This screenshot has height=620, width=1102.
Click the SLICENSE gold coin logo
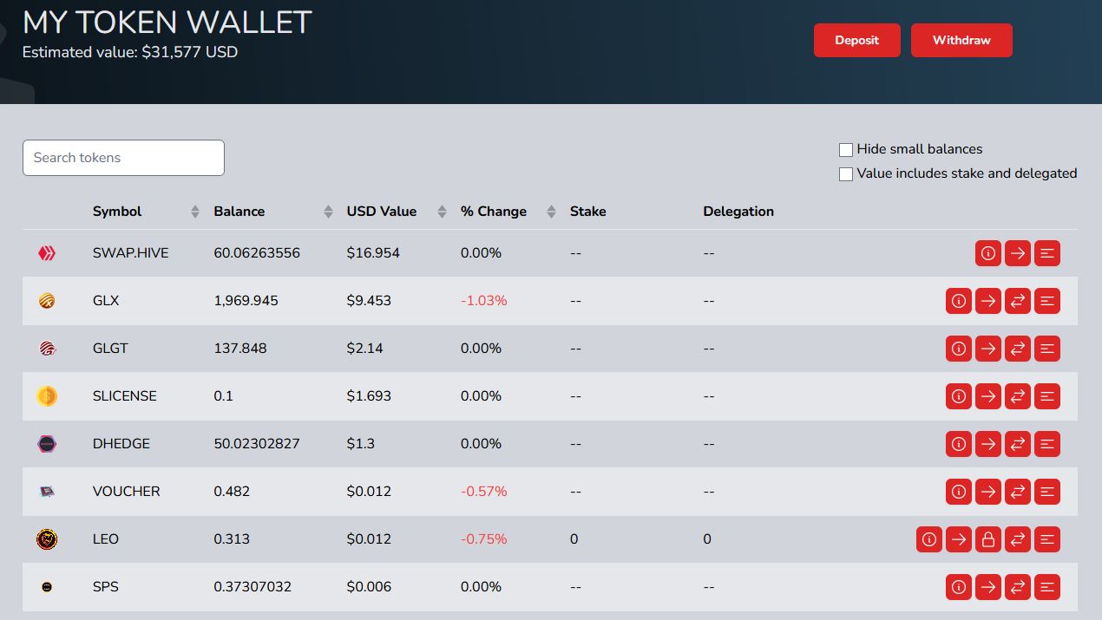47,396
